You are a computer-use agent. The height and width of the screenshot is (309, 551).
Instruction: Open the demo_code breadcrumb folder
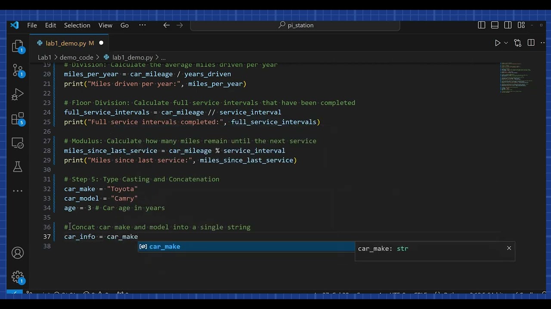(76, 57)
